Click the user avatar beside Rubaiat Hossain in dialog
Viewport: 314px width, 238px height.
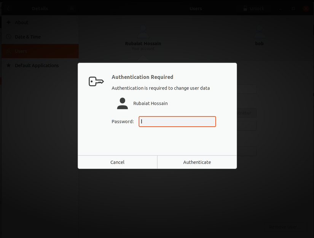pyautogui.click(x=122, y=103)
